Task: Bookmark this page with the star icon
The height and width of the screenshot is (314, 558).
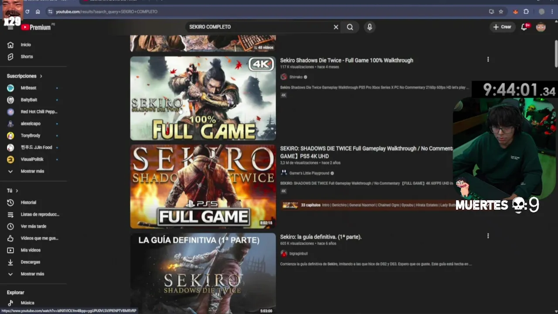Action: pos(501,12)
